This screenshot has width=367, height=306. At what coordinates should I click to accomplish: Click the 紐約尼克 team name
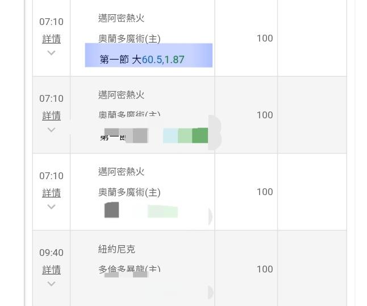click(x=116, y=249)
